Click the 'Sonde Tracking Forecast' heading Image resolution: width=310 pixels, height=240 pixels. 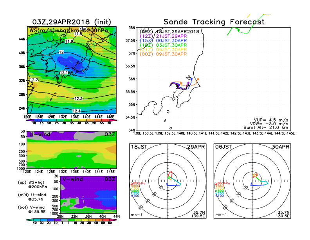tap(214, 22)
